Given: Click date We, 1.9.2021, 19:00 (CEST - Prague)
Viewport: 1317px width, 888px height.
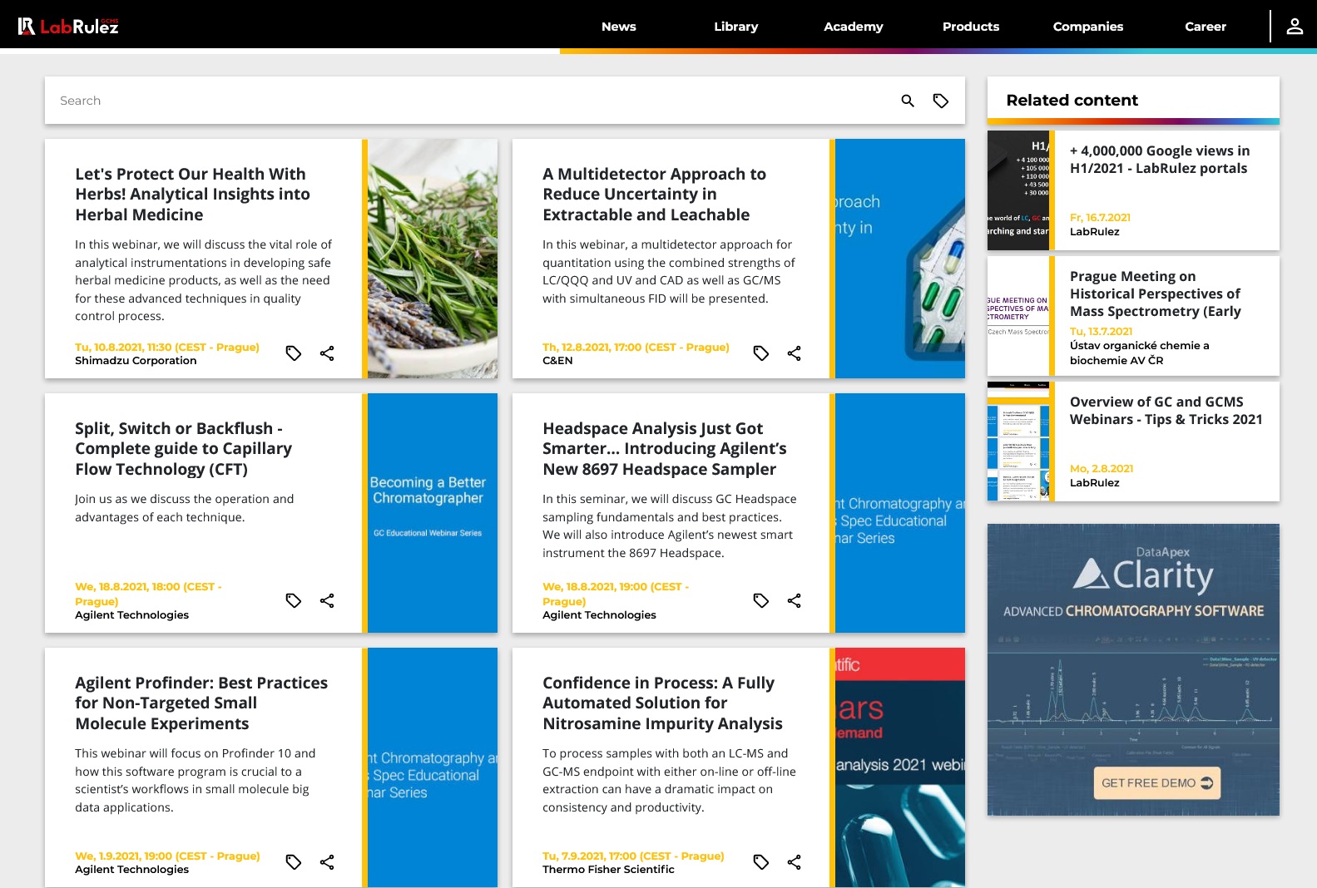Looking at the screenshot, I should point(167,856).
